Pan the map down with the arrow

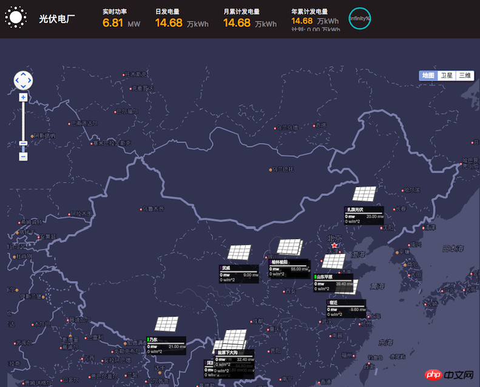(23, 87)
